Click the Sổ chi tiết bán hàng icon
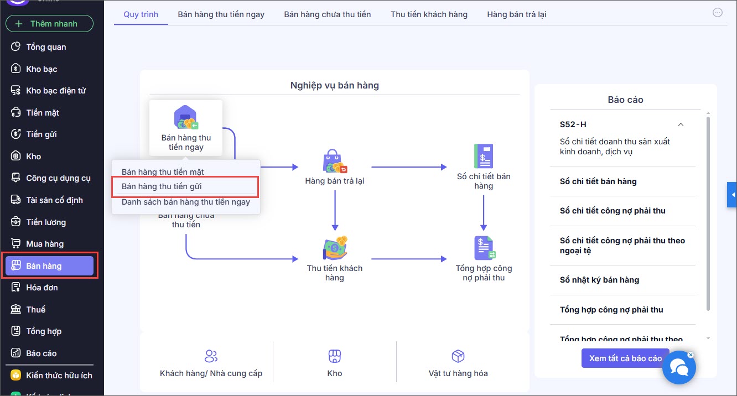The image size is (737, 396). 484,156
